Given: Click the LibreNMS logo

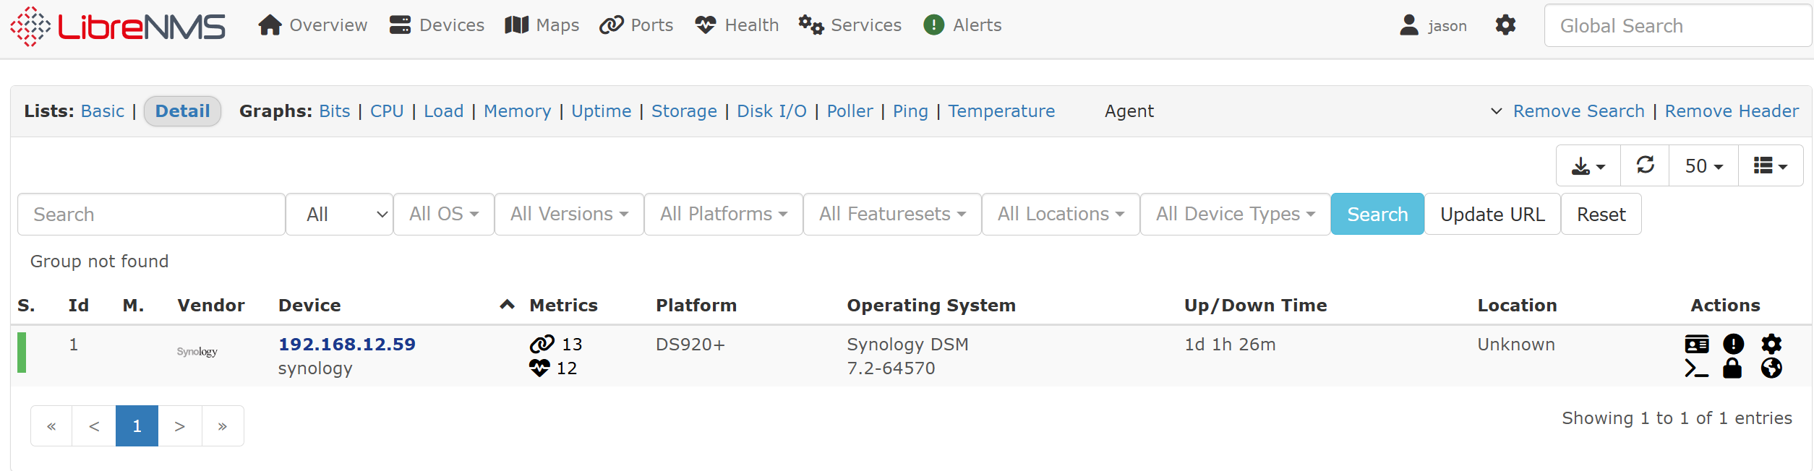Looking at the screenshot, I should 118,27.
